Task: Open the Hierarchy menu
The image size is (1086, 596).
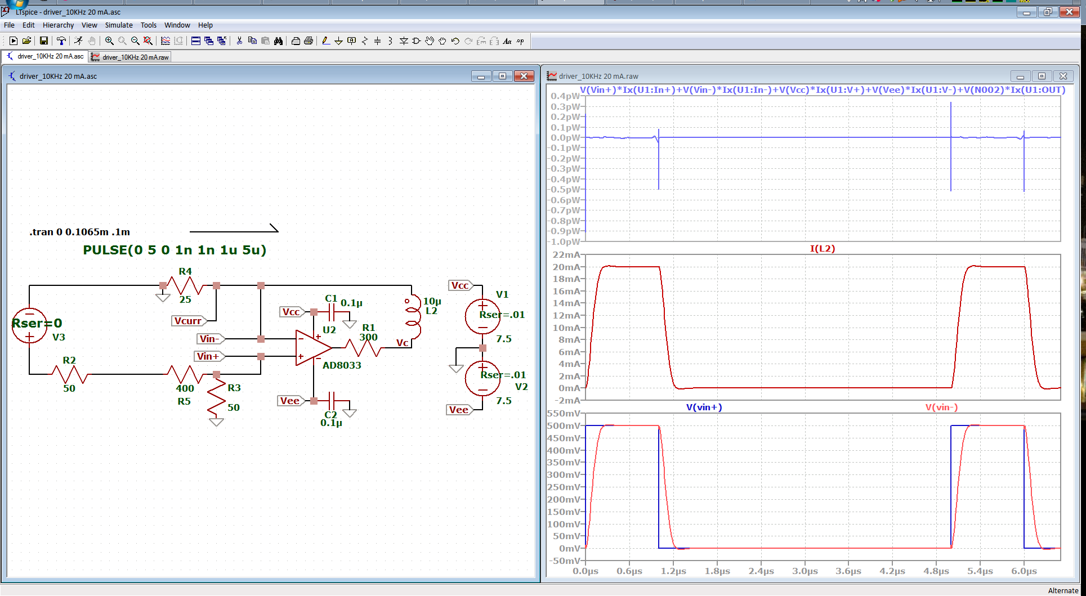Action: click(59, 25)
